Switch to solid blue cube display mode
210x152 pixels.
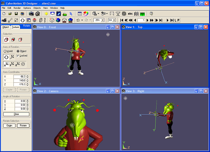(x=58, y=20)
